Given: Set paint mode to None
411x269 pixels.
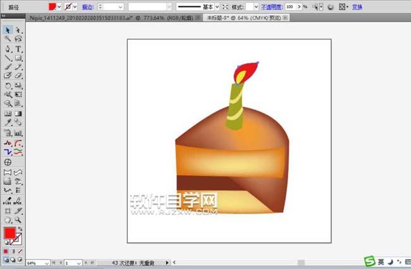Looking at the screenshot, I should coord(20,251).
